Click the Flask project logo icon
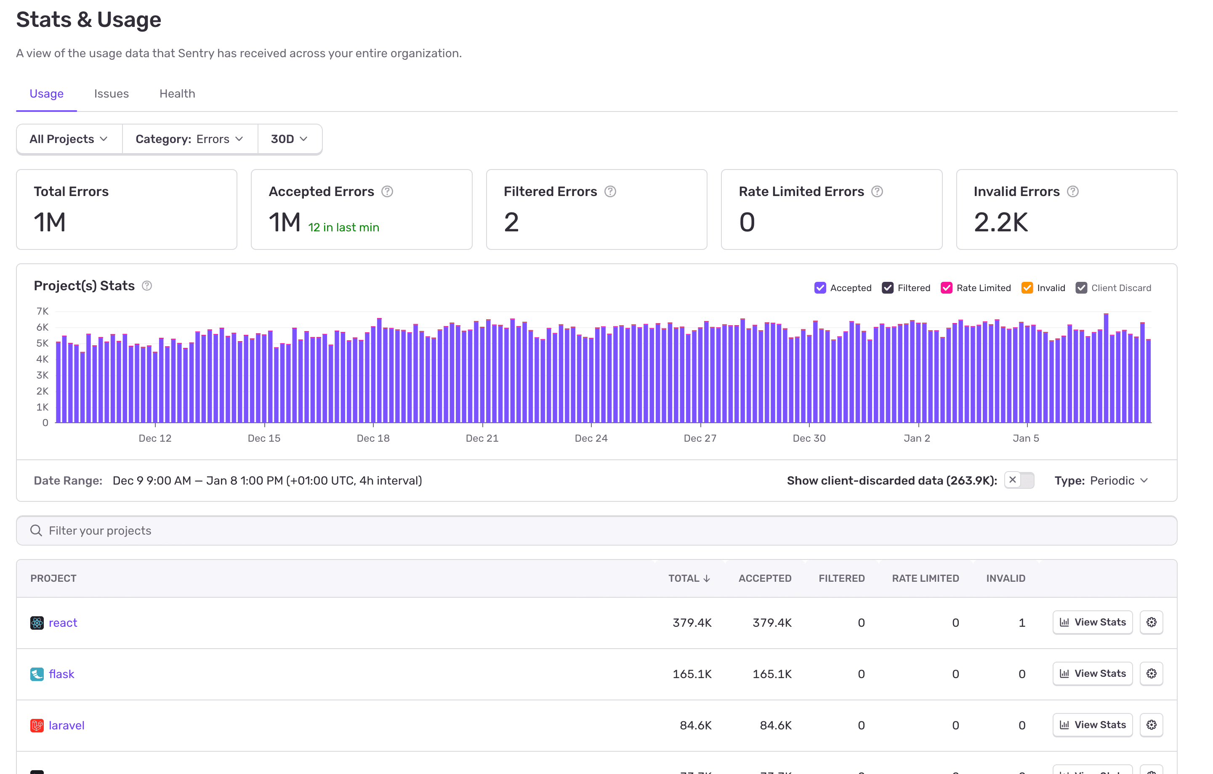The height and width of the screenshot is (774, 1213). click(37, 674)
